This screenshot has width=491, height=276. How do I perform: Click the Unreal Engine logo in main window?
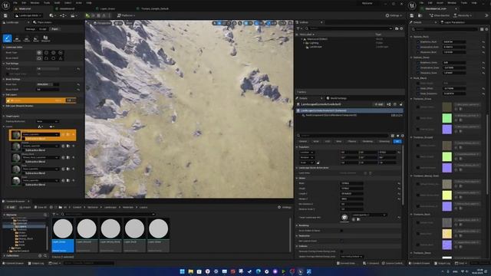point(5,5)
